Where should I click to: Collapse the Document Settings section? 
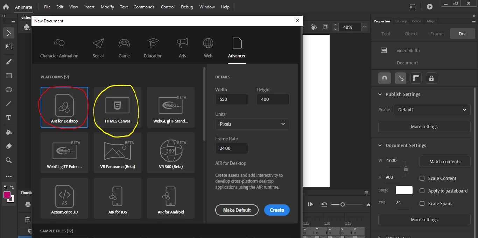[380, 145]
